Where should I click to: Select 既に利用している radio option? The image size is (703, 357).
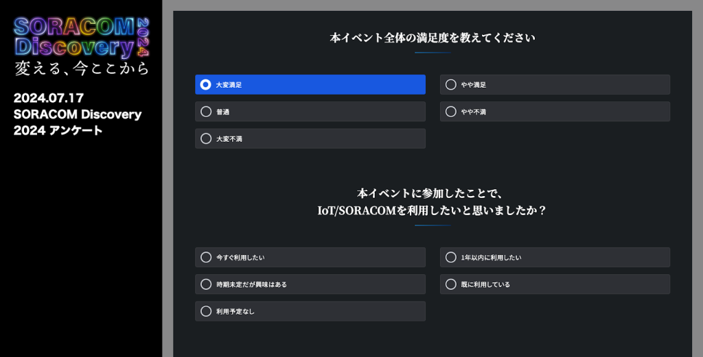click(555, 284)
